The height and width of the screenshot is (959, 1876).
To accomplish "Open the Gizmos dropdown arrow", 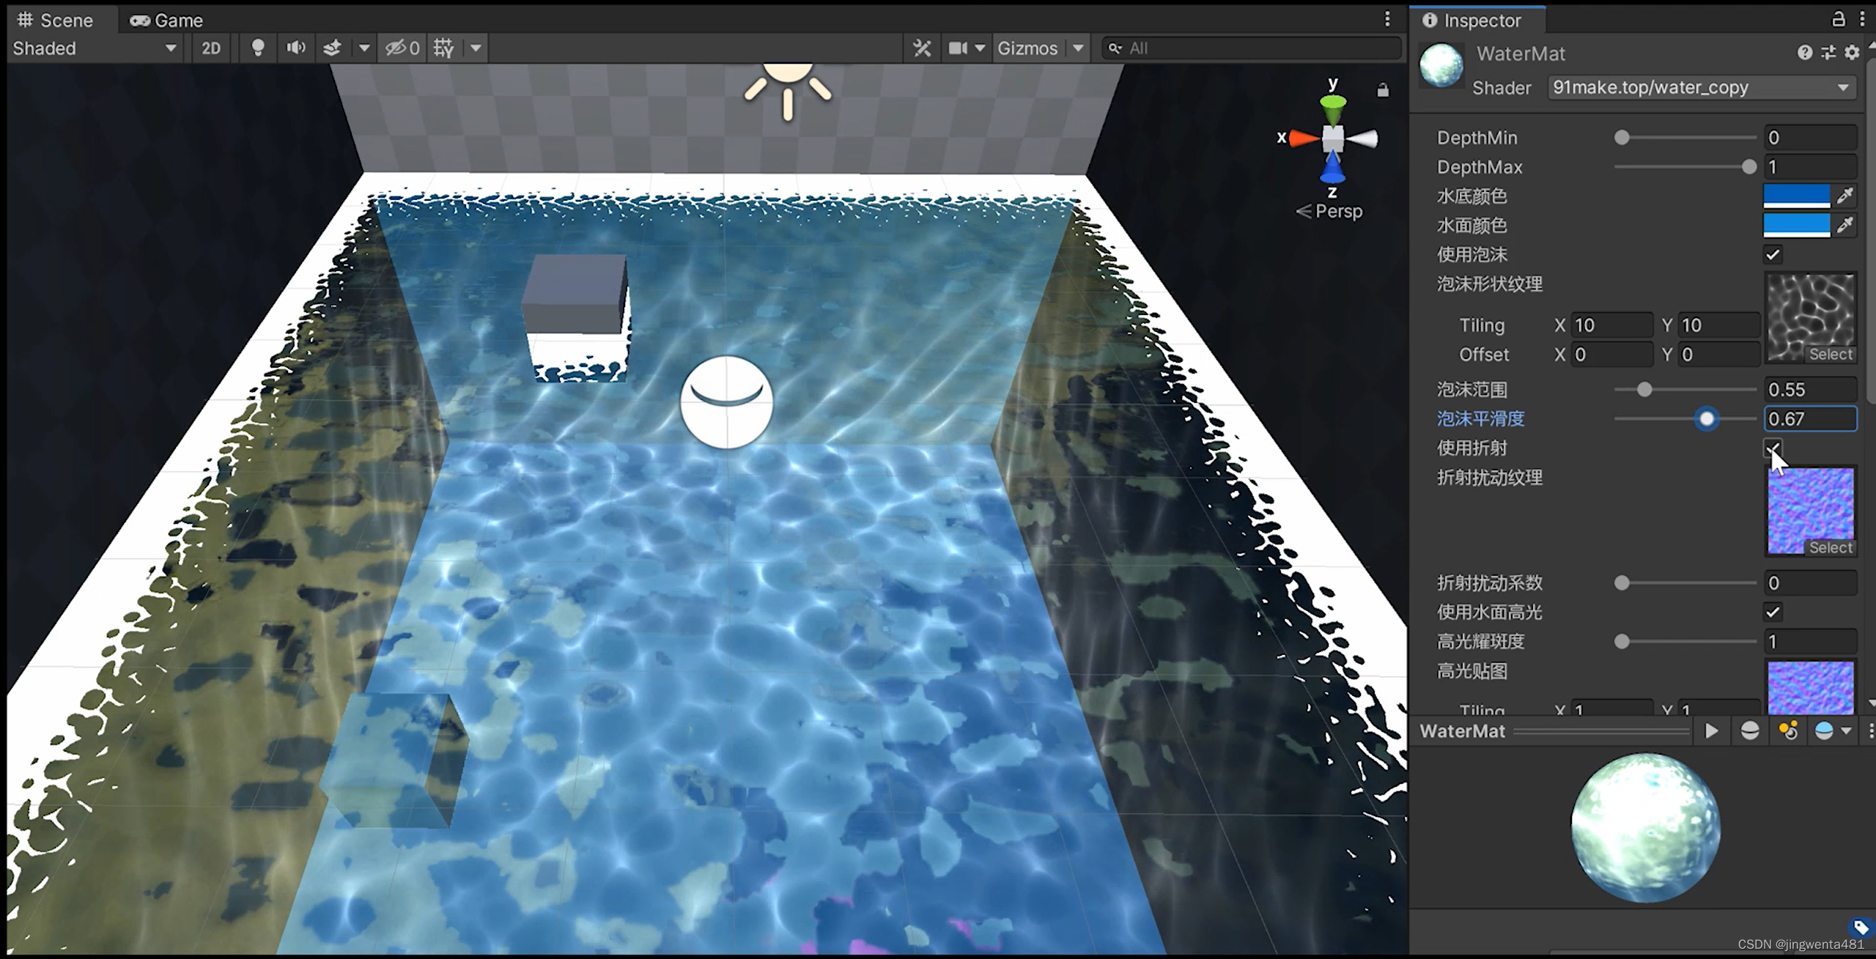I will pyautogui.click(x=1078, y=48).
